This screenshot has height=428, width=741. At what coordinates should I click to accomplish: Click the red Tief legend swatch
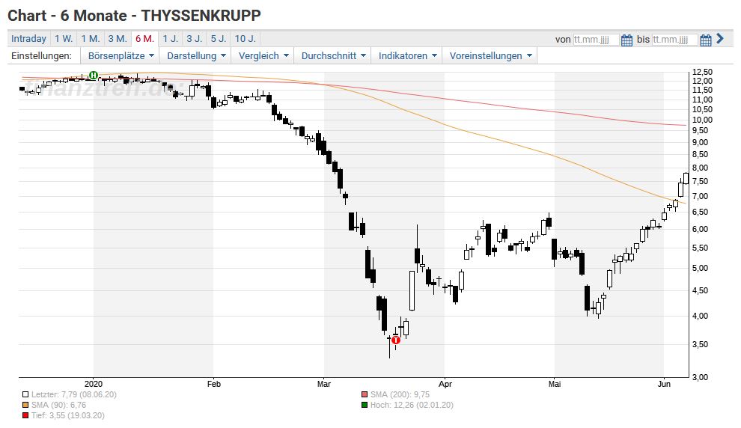click(x=25, y=416)
